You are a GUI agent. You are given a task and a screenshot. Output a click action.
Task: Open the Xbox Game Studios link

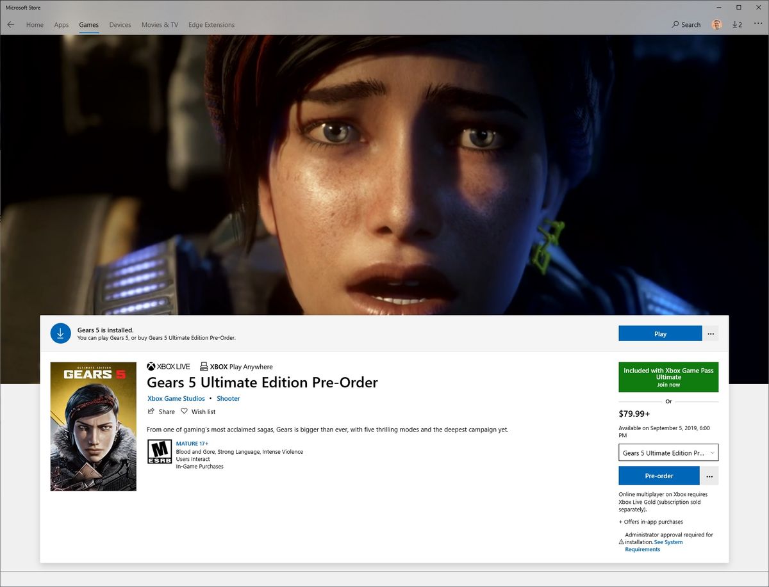176,398
